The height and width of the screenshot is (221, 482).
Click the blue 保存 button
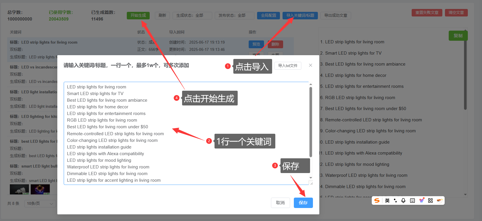(303, 203)
